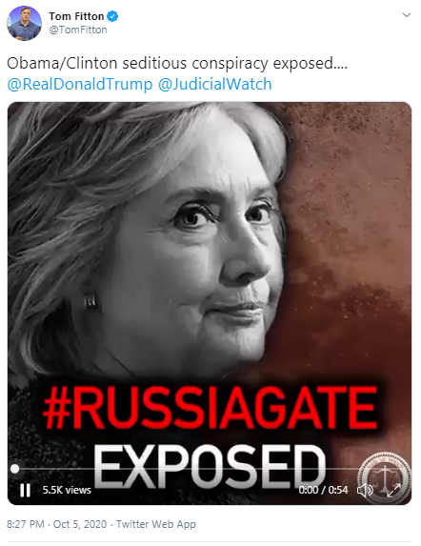The width and height of the screenshot is (421, 546).
Task: Click the 5.5K views counter
Action: 67,490
